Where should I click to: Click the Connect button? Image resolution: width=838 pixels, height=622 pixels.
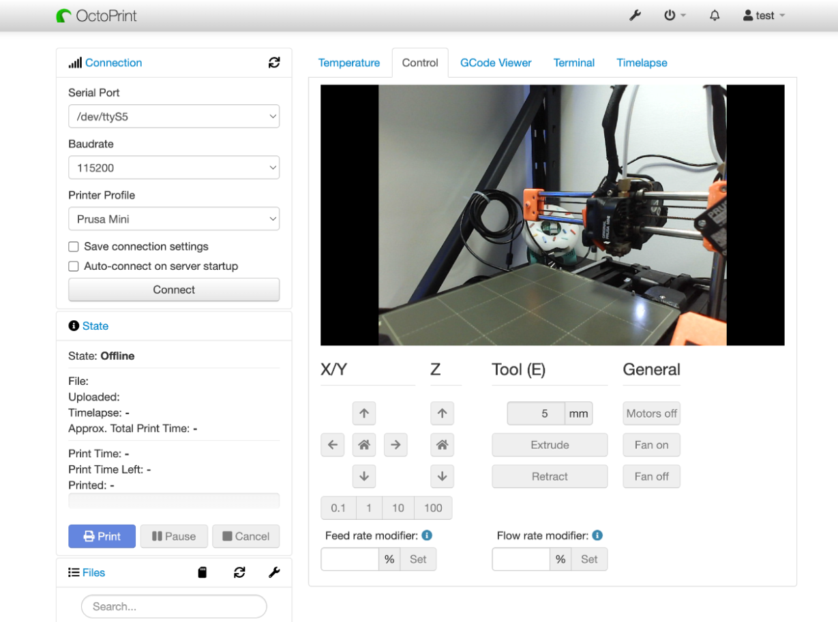[174, 290]
